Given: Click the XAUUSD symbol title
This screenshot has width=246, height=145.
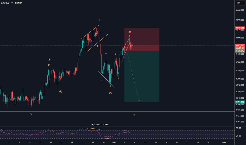Looking at the screenshot, I should click(7, 3).
